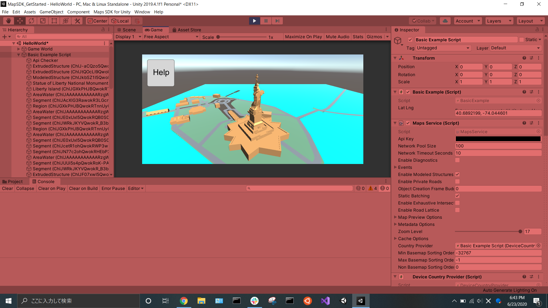Collapse Basic Example Script in Hierarchy
Image resolution: width=548 pixels, height=308 pixels.
coord(19,55)
